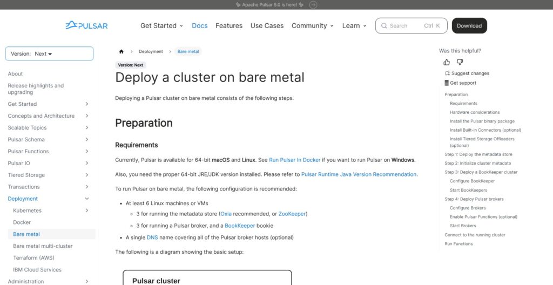
Task: Expand the Scalable Topics chevron
Action: [x=87, y=128]
